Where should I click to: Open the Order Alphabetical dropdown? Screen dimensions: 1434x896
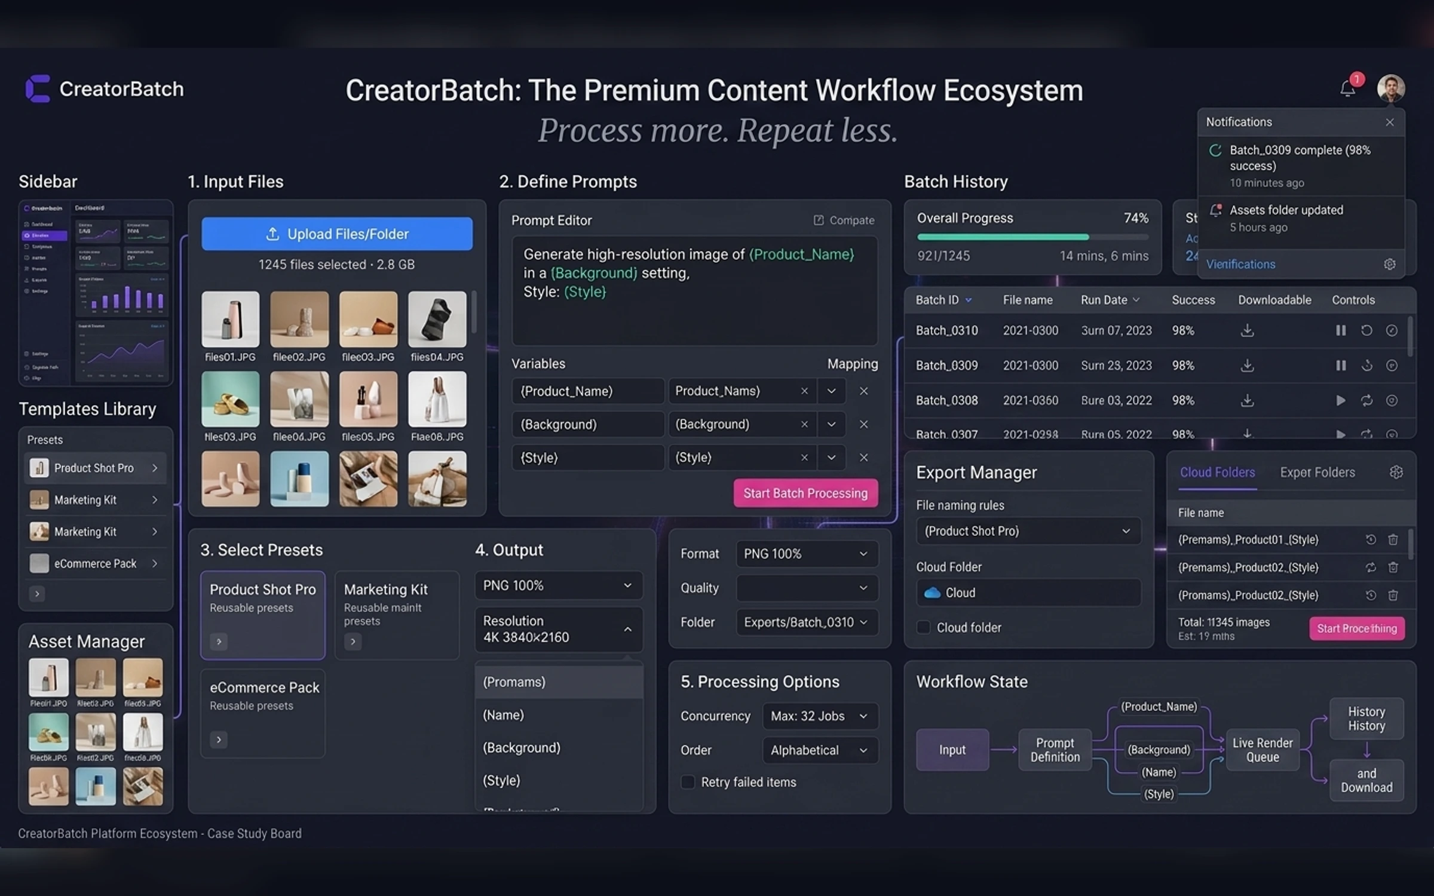click(x=820, y=750)
